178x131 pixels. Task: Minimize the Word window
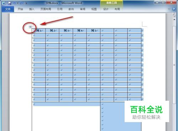(157, 2)
